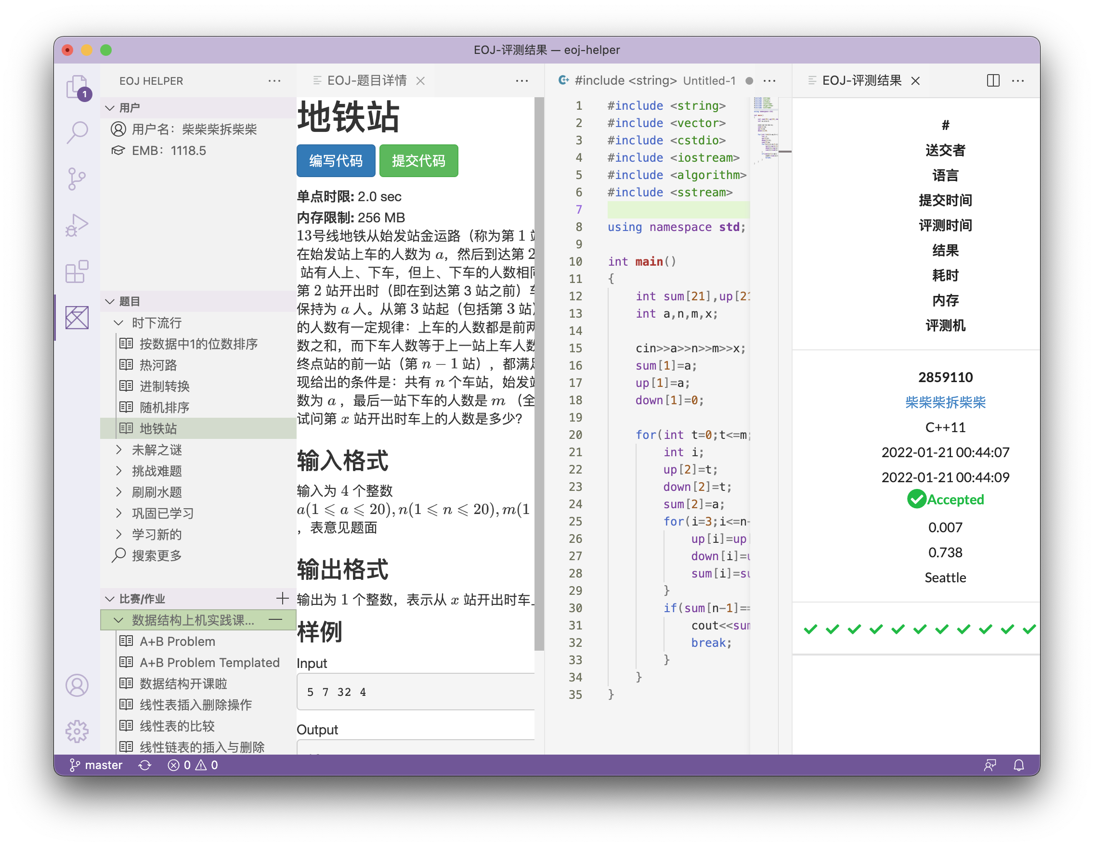Open the Extensions view icon

(77, 271)
